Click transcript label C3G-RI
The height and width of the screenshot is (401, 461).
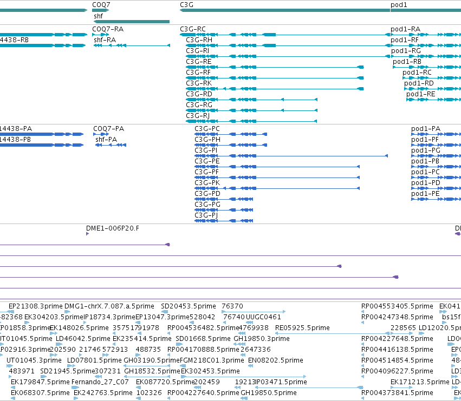pos(198,51)
